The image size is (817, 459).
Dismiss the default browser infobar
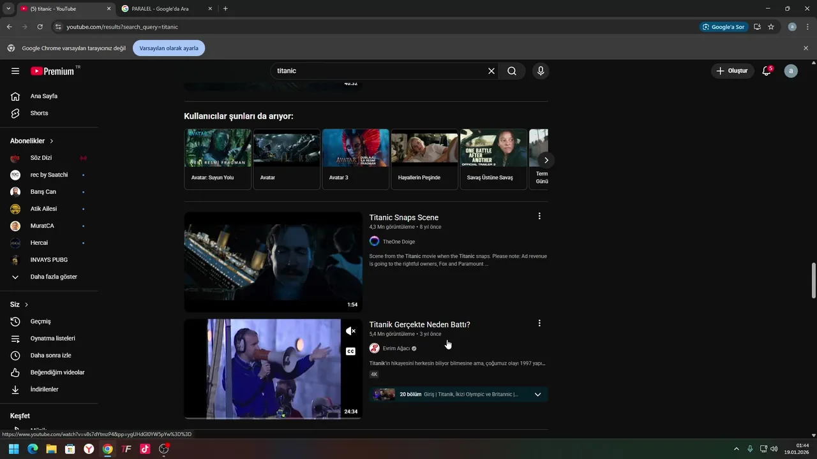tap(806, 48)
